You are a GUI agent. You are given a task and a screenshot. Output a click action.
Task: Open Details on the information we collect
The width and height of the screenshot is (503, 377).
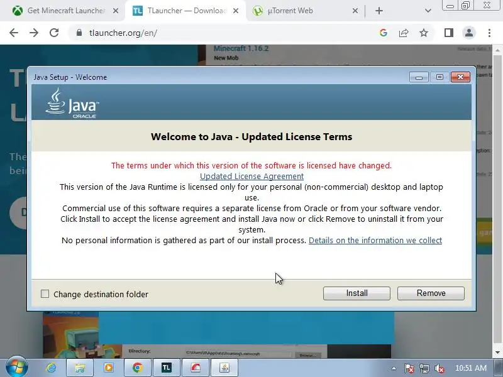pyautogui.click(x=375, y=241)
